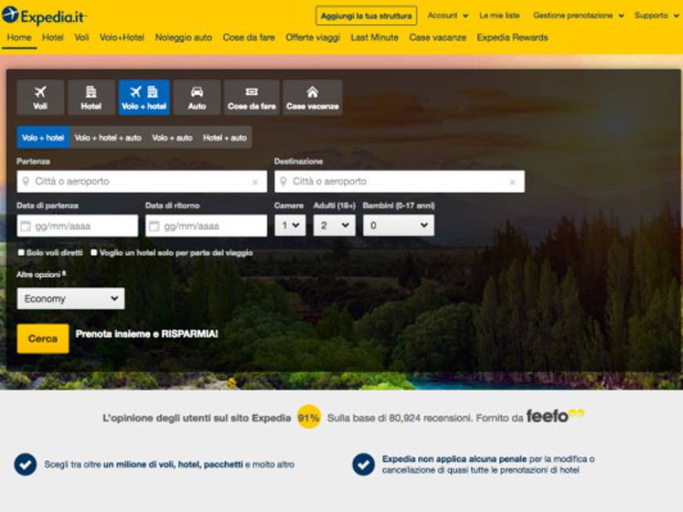Click 'Scegli tra oltre un milione di voli' text
Image resolution: width=683 pixels, height=512 pixels.
[x=169, y=464]
